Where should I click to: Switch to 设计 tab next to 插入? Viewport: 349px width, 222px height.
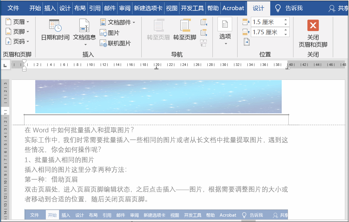coord(65,8)
